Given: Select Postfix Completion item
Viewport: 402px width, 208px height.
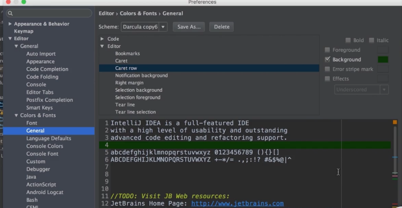Looking at the screenshot, I should coord(50,100).
